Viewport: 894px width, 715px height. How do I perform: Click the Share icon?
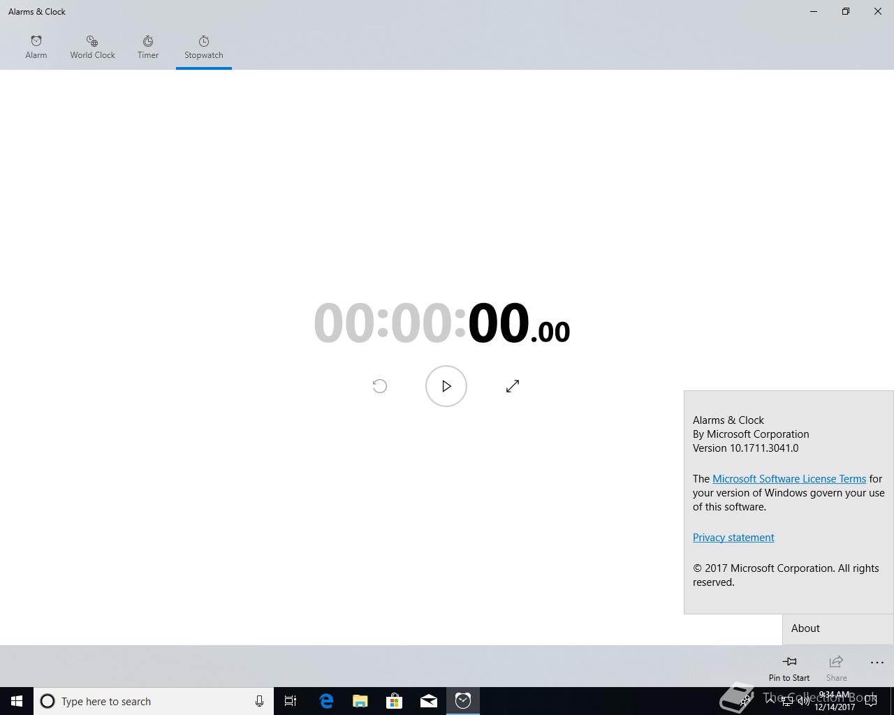tap(836, 668)
